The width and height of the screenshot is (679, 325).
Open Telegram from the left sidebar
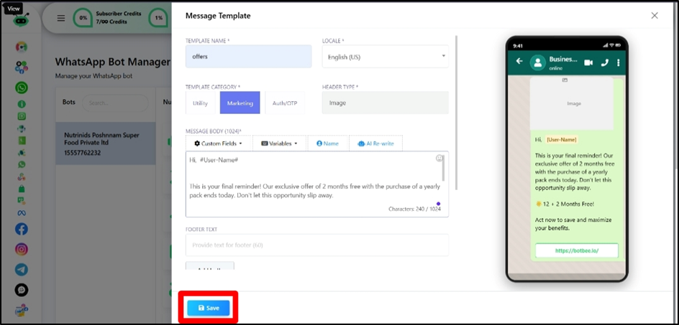point(22,270)
